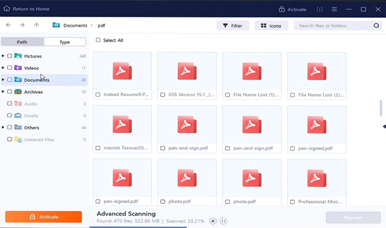Screen dimensions: 386x228
Task: Open the hamburger menu
Action: (x=334, y=9)
